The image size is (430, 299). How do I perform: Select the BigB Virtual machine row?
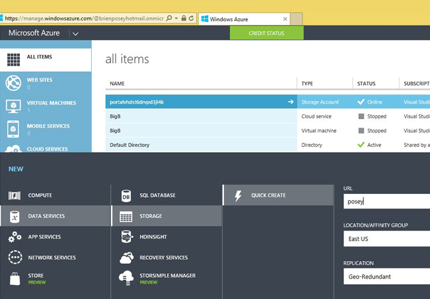(267, 130)
